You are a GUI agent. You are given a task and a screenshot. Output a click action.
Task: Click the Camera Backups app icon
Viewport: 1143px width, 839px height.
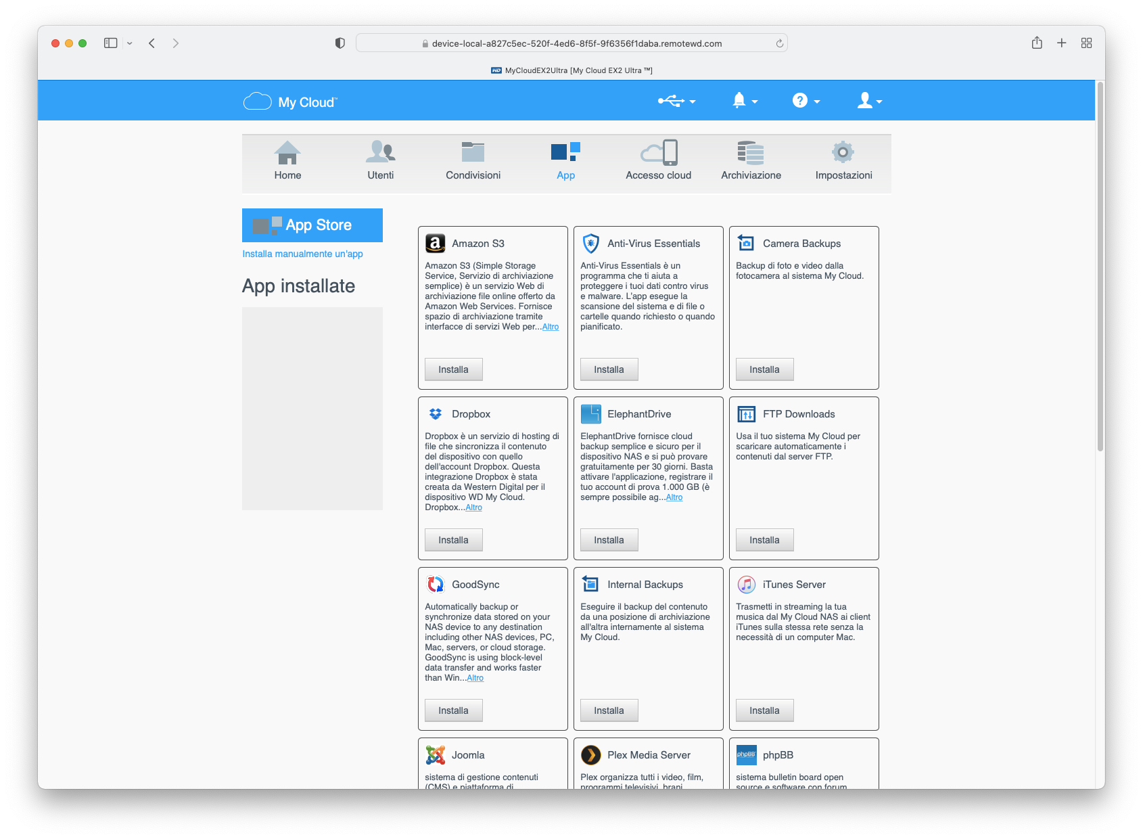(x=746, y=242)
